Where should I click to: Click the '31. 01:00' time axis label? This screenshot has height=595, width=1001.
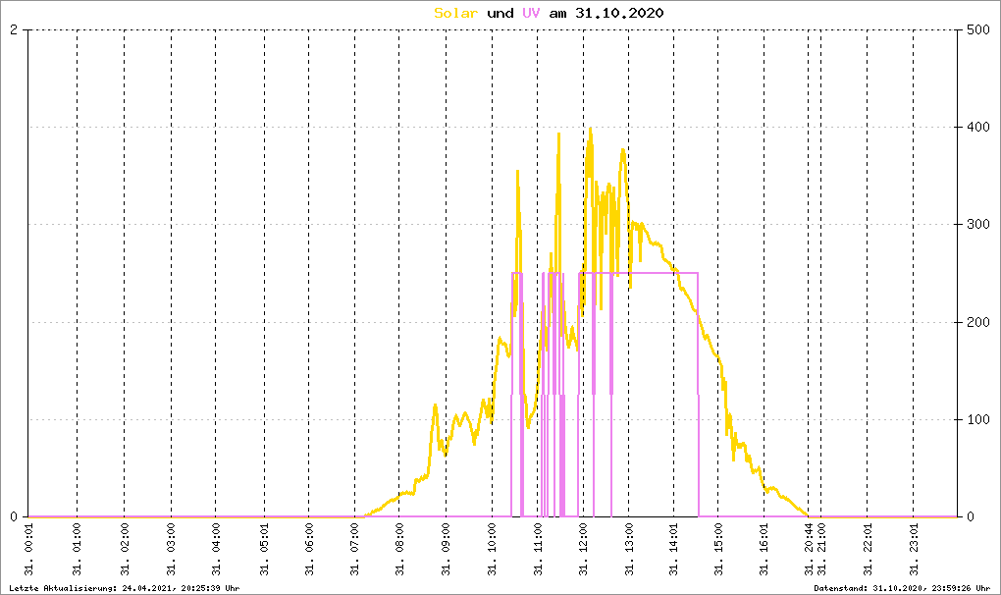[78, 550]
